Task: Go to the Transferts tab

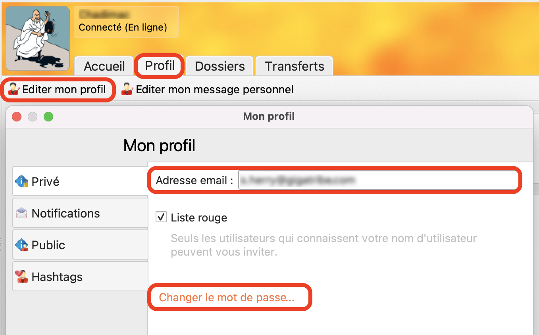Action: pos(295,66)
